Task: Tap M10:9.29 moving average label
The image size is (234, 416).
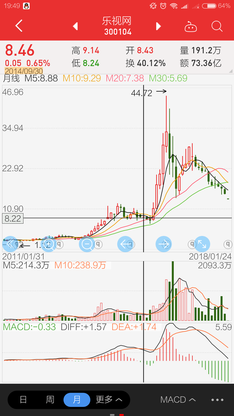Action: (x=82, y=78)
